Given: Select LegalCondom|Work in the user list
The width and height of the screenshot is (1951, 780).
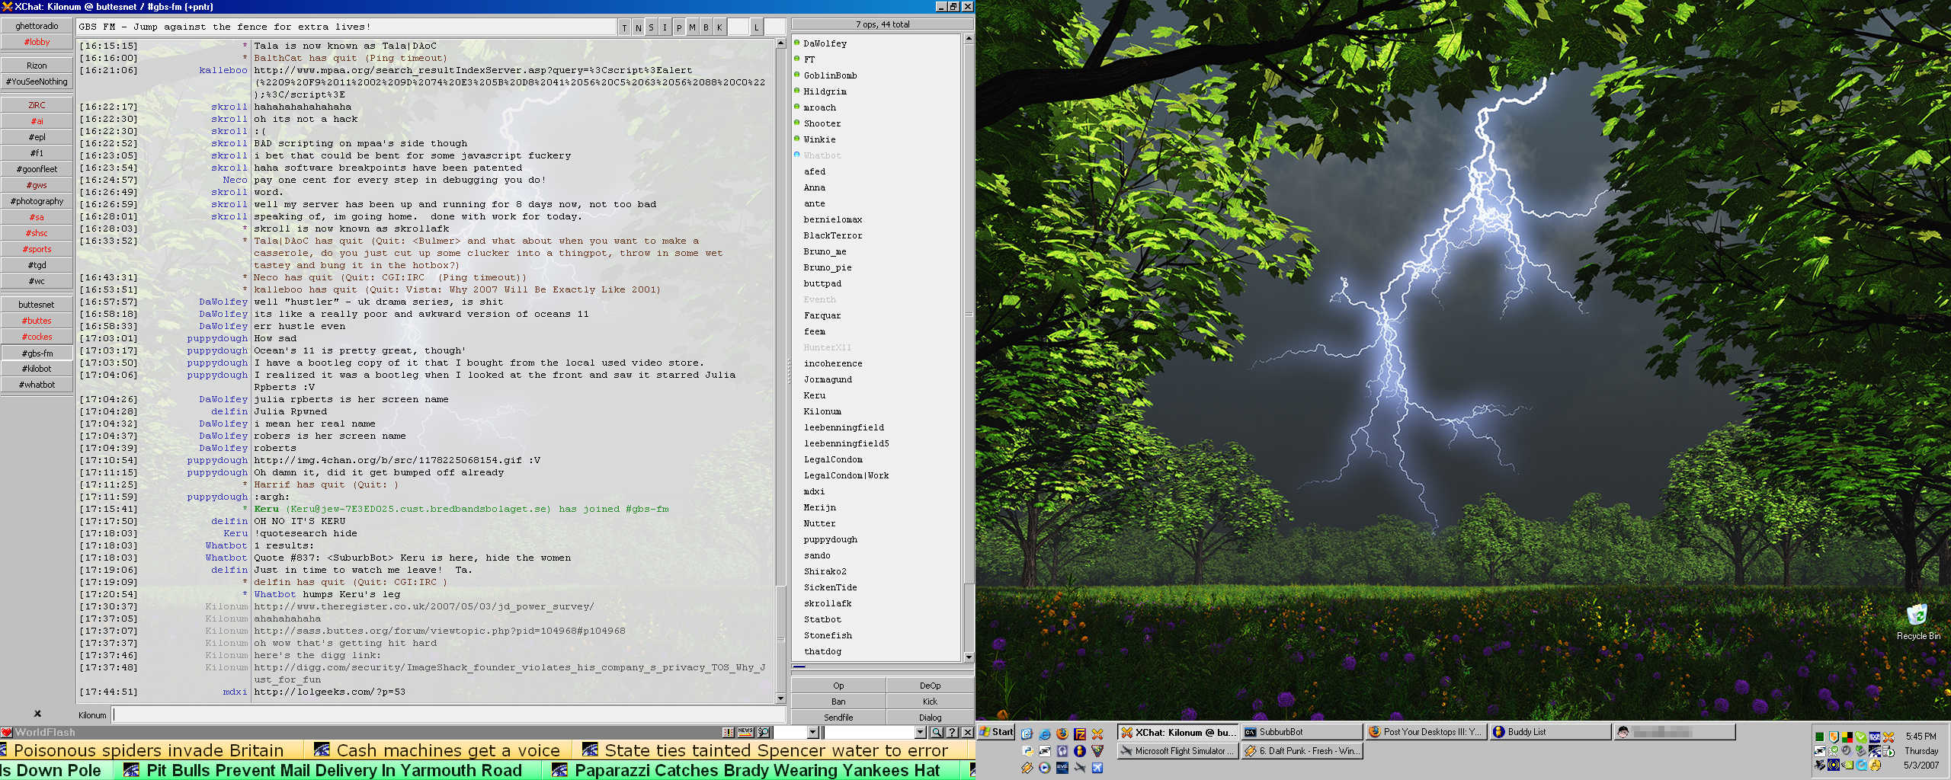Looking at the screenshot, I should coord(846,475).
